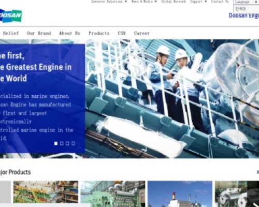Open the Contact Us link
The height and width of the screenshot is (207, 259).
click(220, 2)
